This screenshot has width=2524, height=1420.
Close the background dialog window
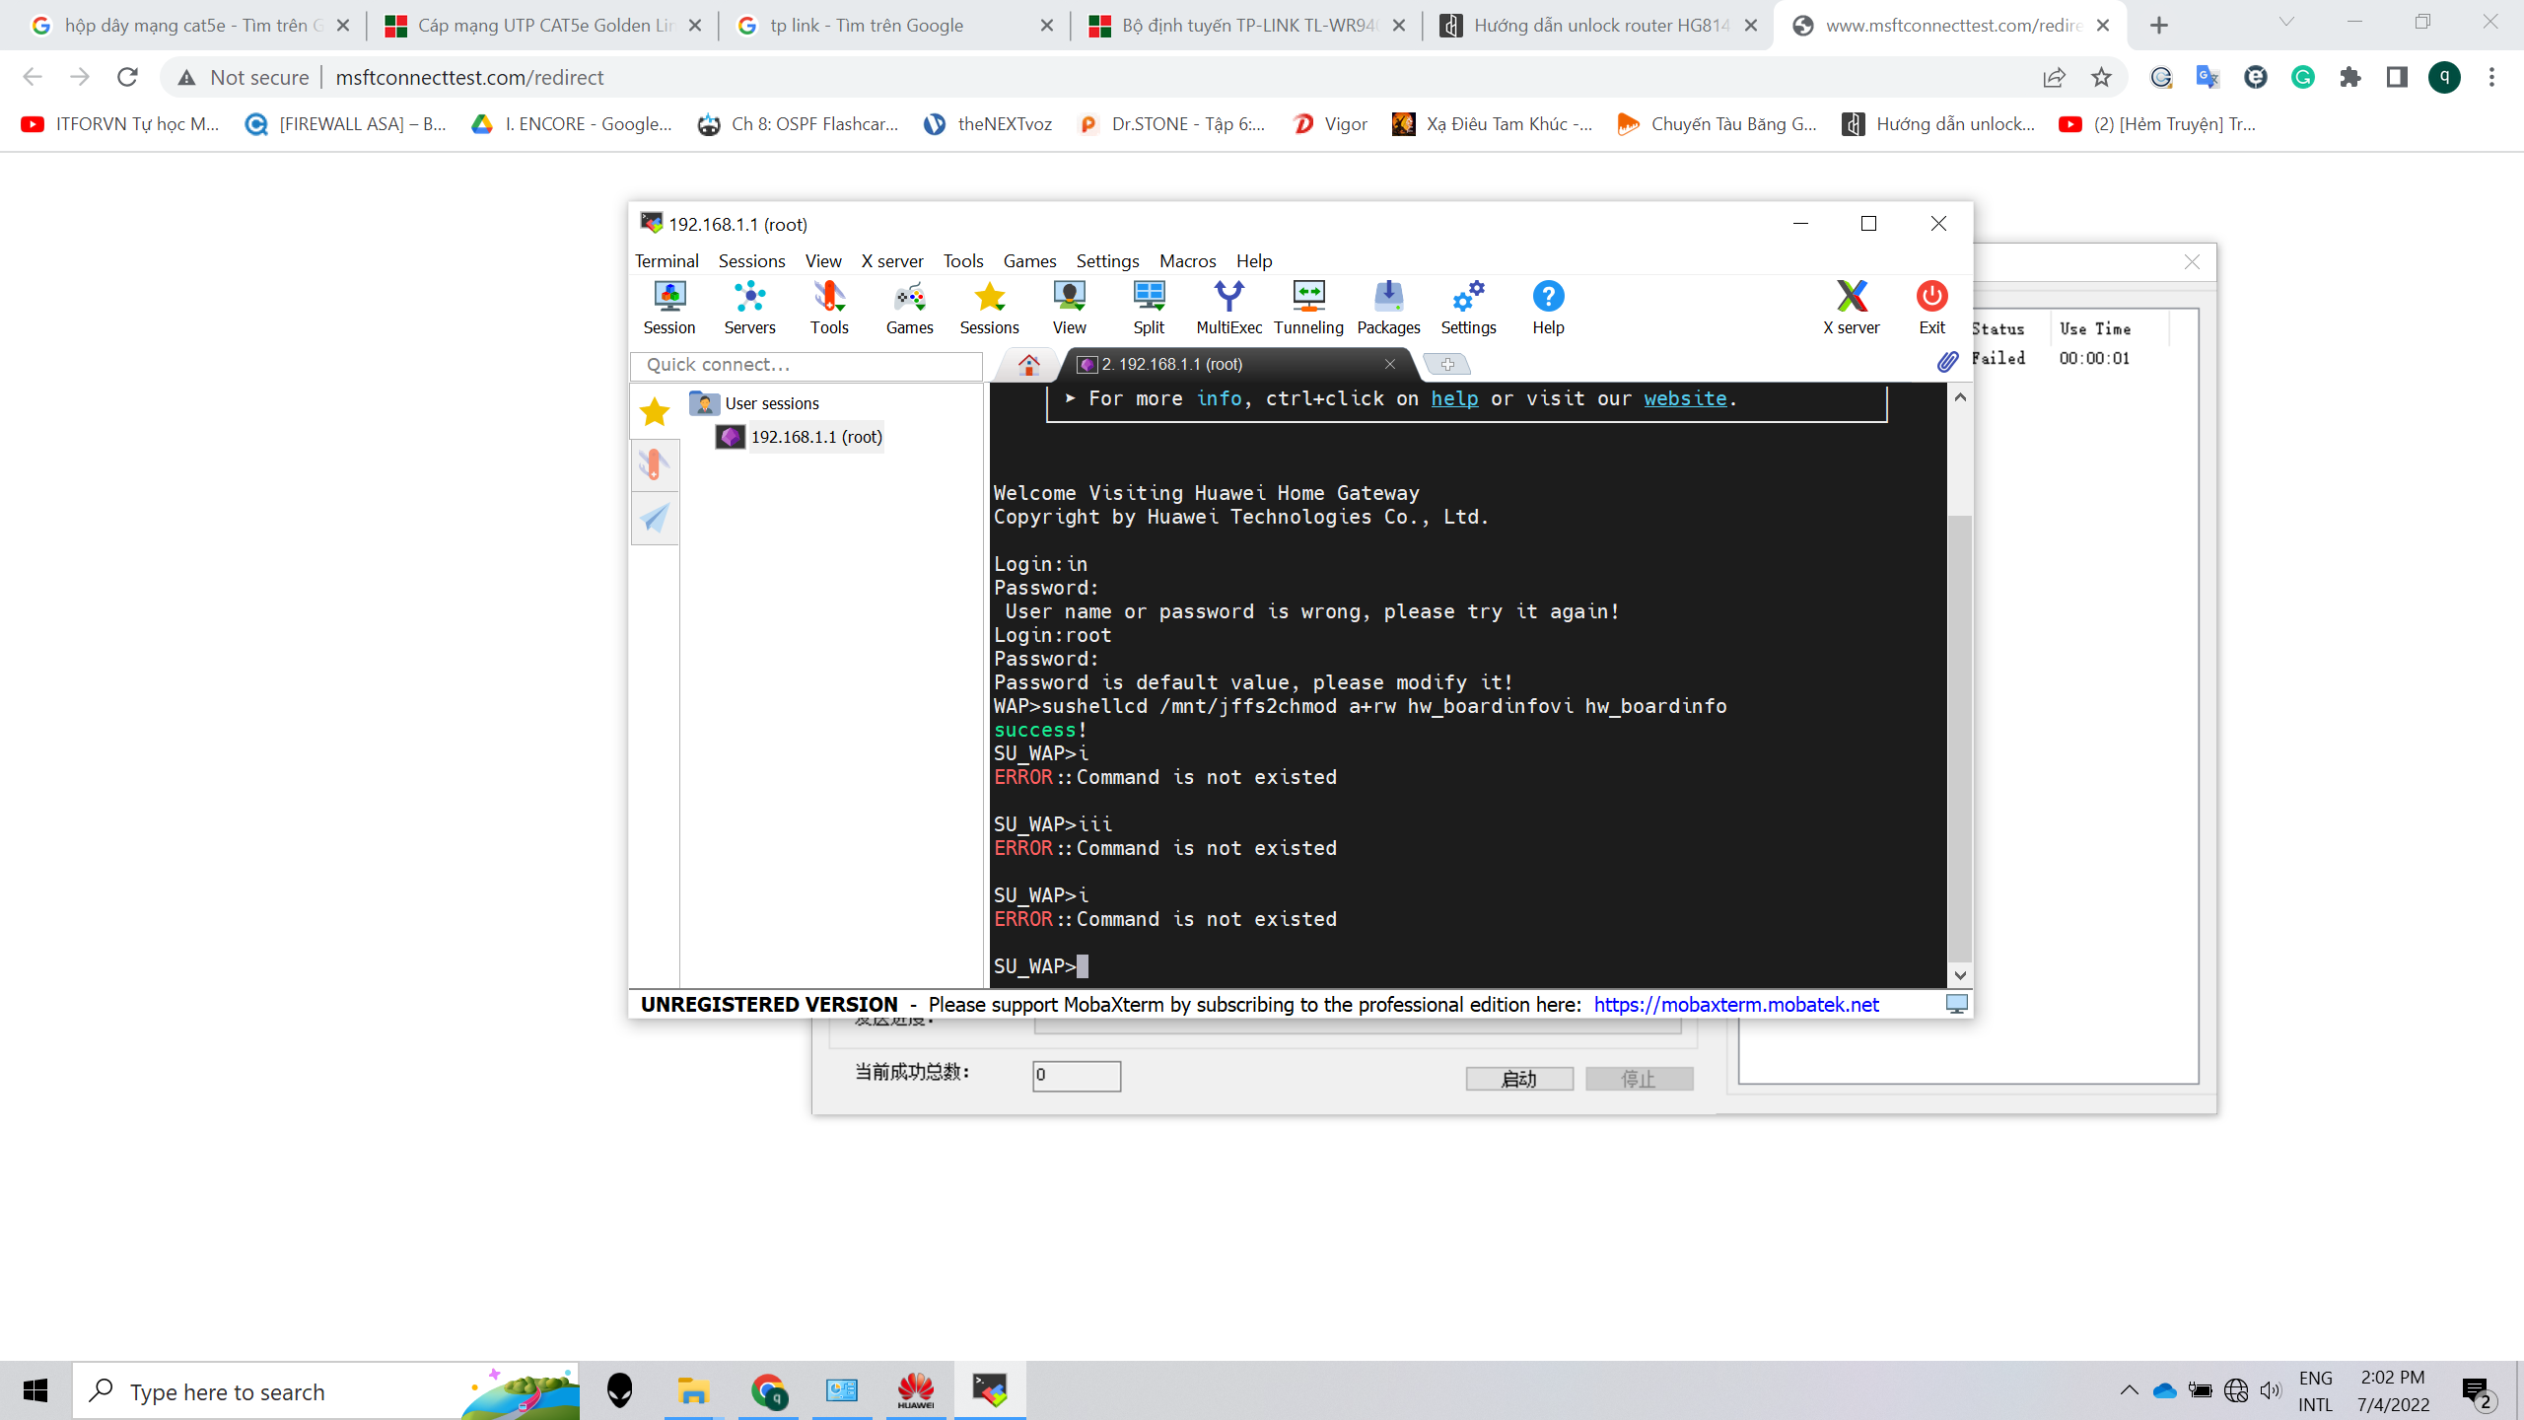click(2192, 261)
